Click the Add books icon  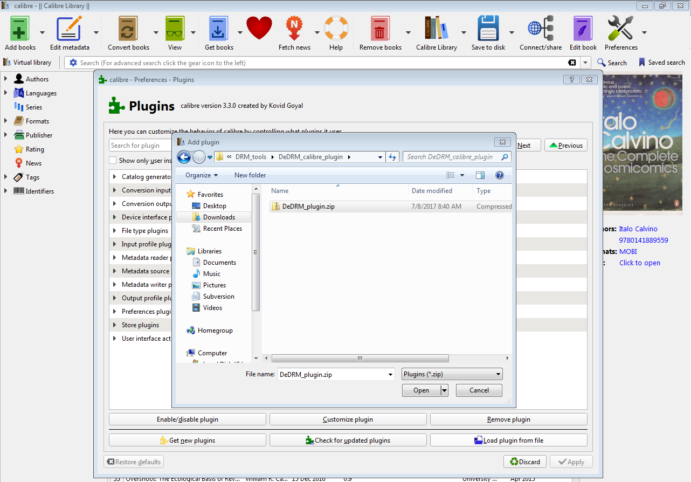(x=19, y=28)
